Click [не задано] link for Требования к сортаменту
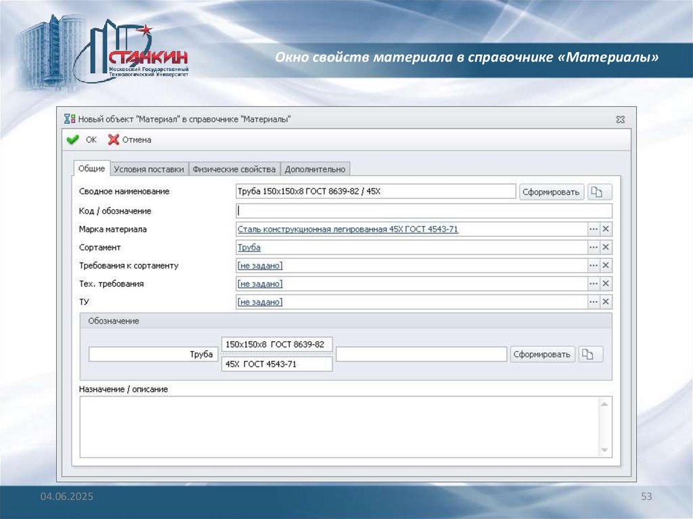The image size is (693, 519). (x=260, y=265)
